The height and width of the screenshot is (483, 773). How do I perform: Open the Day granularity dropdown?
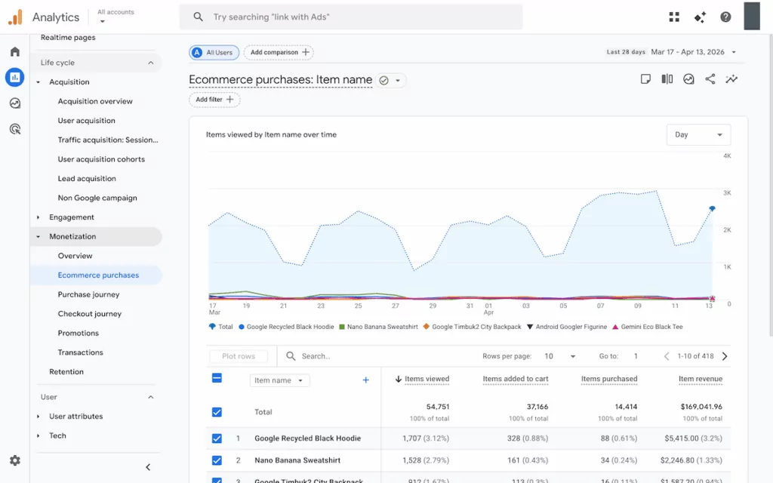pyautogui.click(x=698, y=134)
